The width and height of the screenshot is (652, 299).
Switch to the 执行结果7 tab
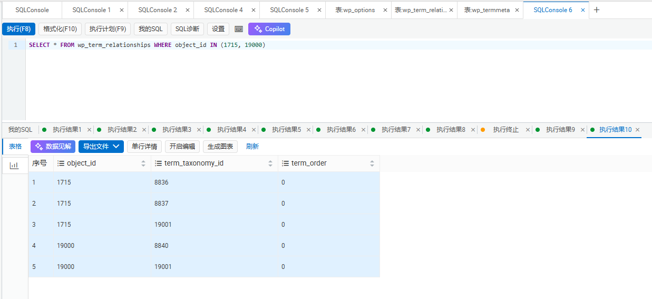(x=396, y=130)
